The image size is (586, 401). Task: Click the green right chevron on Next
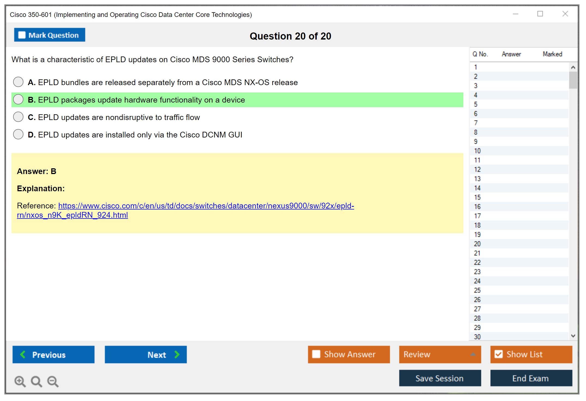177,354
